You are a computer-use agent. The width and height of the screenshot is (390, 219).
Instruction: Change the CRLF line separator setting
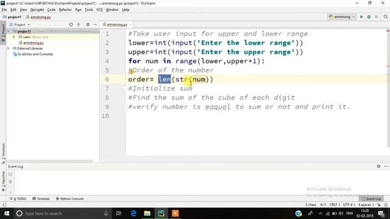335,205
